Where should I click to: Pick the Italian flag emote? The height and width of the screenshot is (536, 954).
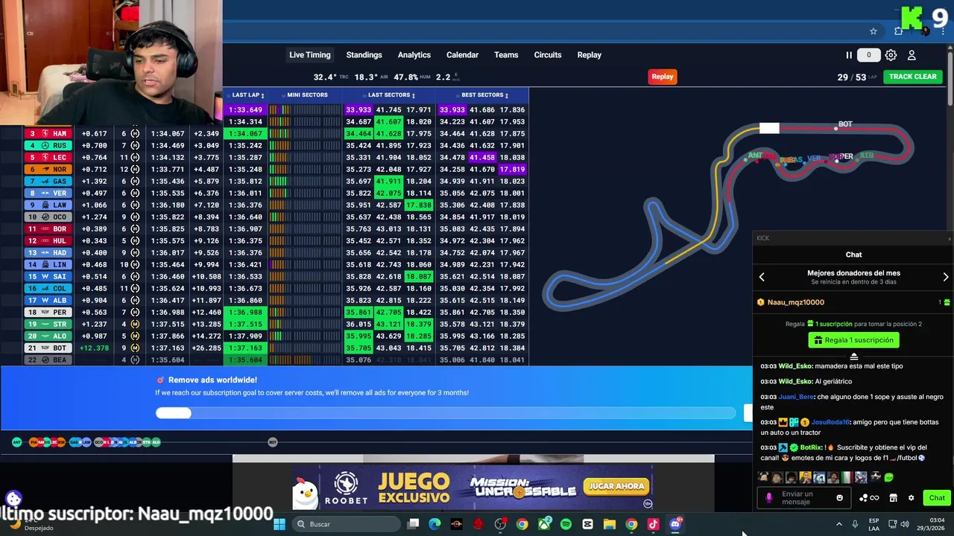(847, 478)
